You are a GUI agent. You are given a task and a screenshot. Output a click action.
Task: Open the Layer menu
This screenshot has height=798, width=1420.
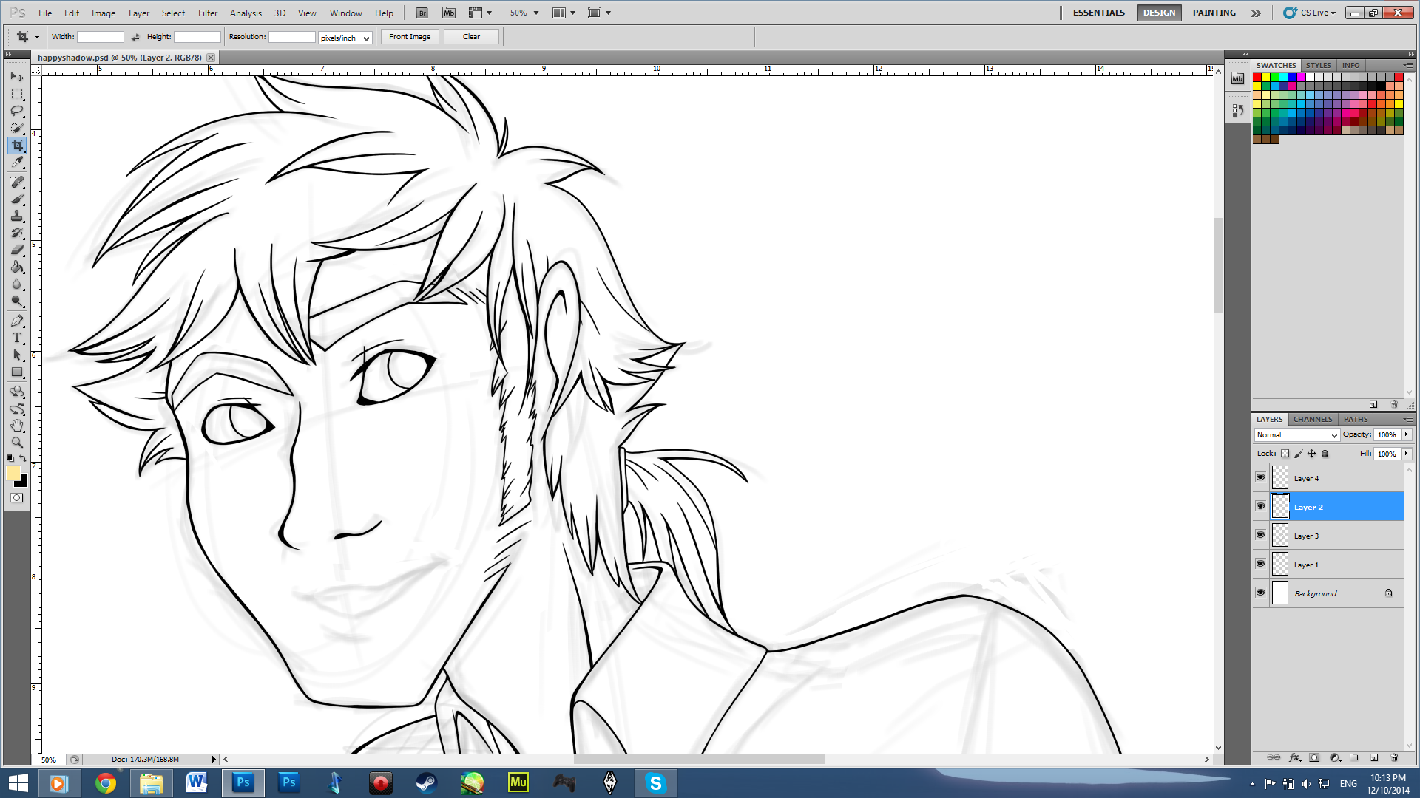(x=139, y=13)
